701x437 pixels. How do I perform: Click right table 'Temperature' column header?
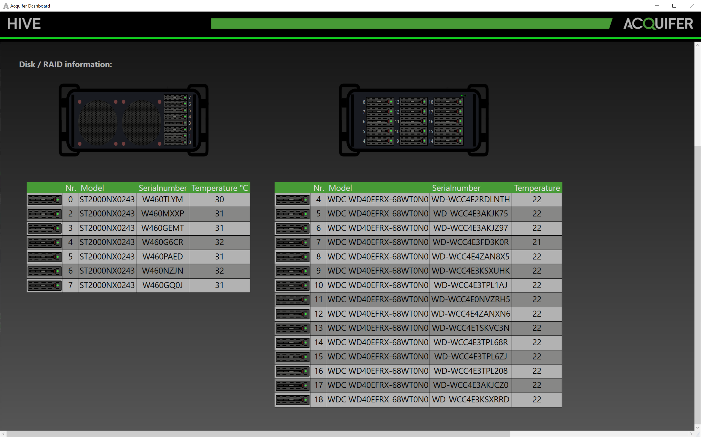pyautogui.click(x=537, y=188)
